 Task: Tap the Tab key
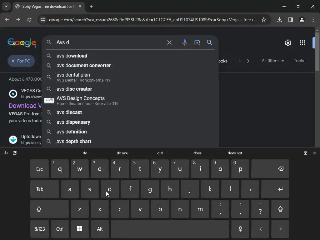coord(44,189)
